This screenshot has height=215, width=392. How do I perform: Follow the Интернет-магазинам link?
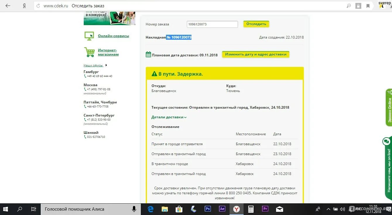tap(108, 52)
